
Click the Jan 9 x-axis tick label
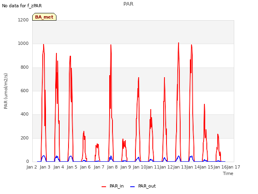(125, 167)
